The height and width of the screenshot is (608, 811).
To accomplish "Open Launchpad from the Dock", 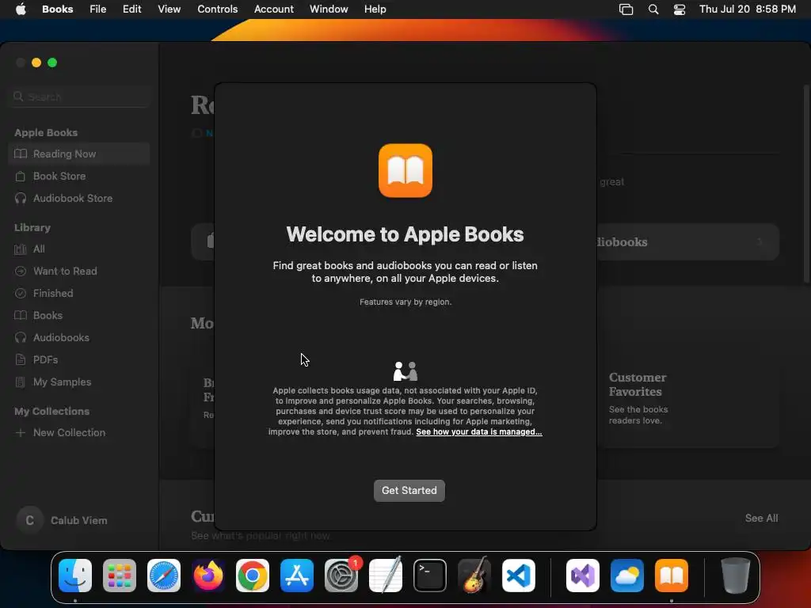I will tap(120, 576).
